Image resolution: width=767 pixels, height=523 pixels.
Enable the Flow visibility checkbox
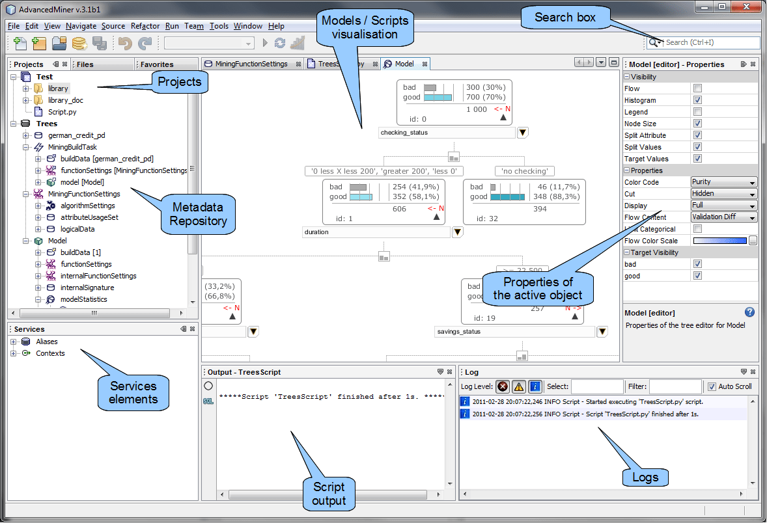click(x=697, y=88)
